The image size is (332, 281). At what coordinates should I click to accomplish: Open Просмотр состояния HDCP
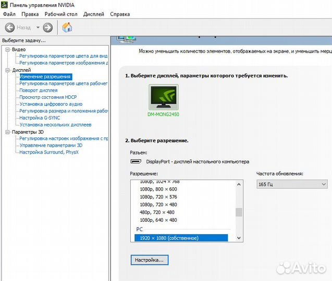pyautogui.click(x=48, y=97)
